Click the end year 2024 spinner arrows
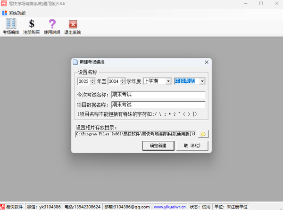 pos(123,81)
